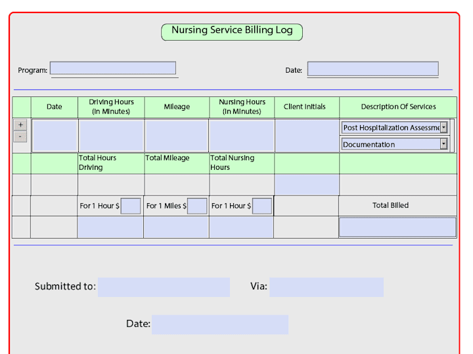Screen dimensions: 473x354
Task: Click the Client Initials entry cell
Action: point(307,136)
